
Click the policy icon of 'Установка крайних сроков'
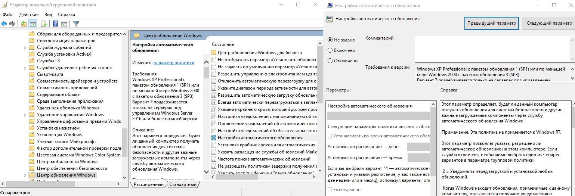[x=214, y=145]
